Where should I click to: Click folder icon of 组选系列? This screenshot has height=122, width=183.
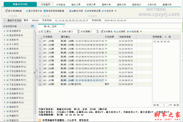(8, 107)
